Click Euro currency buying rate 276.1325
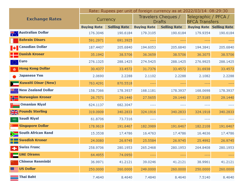Image resolution: width=241 pixels, height=185 pixels. 96,62
